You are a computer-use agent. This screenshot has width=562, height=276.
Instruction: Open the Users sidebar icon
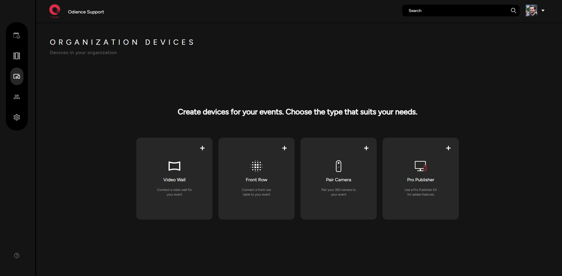tap(17, 97)
